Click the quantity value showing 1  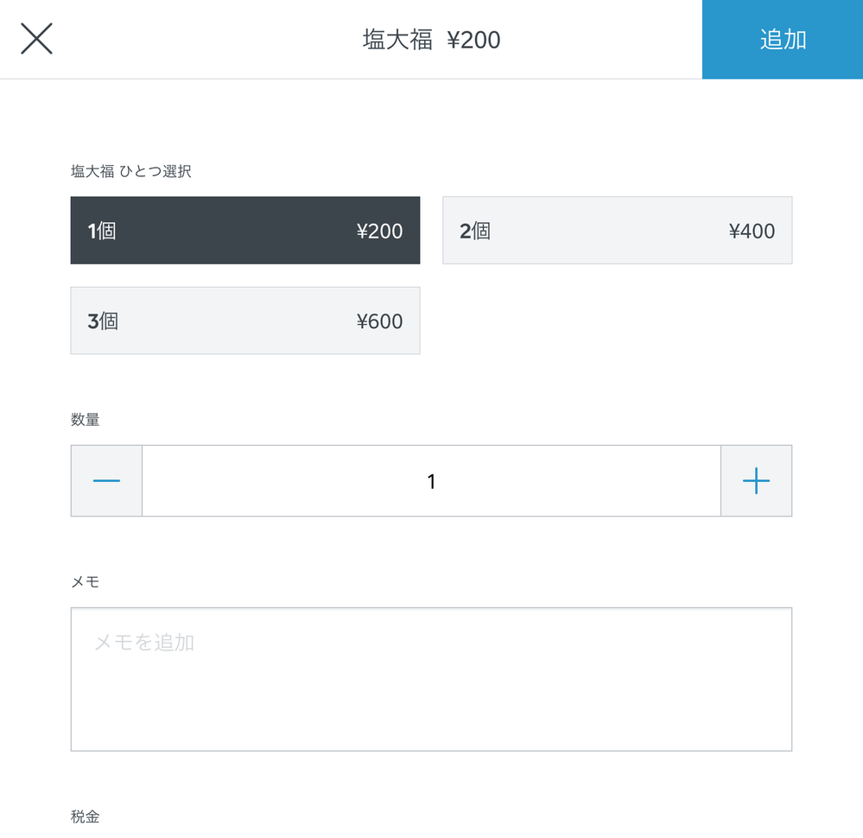[431, 480]
